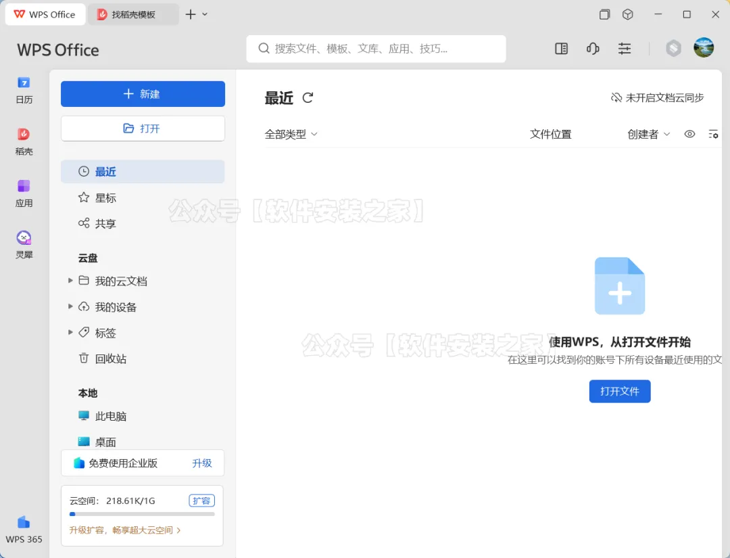Open WPS 365 in the sidebar
This screenshot has width=730, height=558.
click(x=24, y=530)
